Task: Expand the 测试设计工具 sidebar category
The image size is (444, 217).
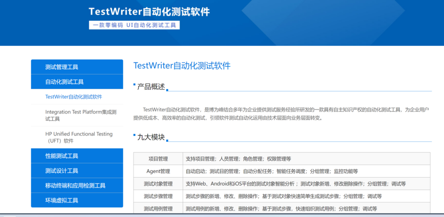Action: (77, 171)
